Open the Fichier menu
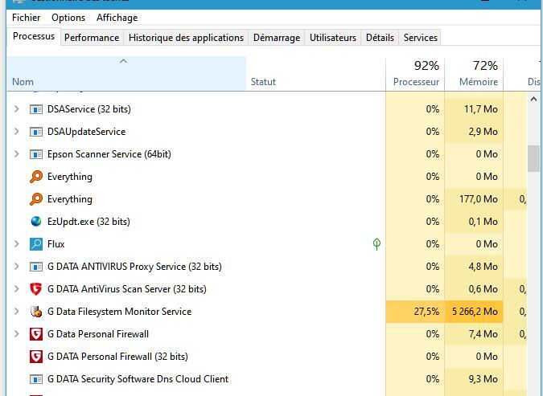The image size is (543, 396). click(26, 18)
